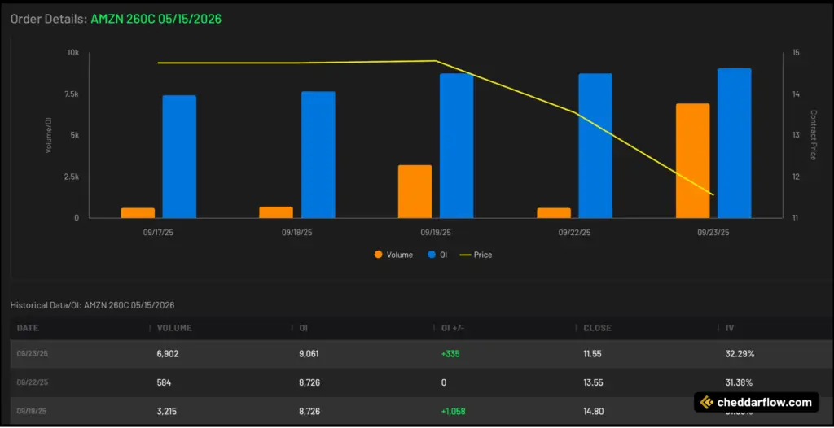834x428 pixels.
Task: Select the 09/17/25 blue OI bar
Action: tap(179, 157)
